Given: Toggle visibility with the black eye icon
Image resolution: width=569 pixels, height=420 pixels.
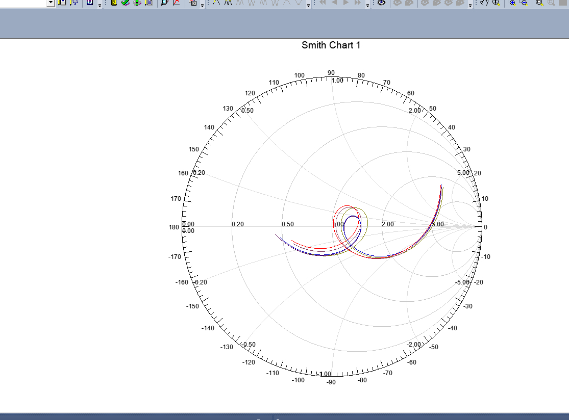Looking at the screenshot, I should (x=381, y=2).
